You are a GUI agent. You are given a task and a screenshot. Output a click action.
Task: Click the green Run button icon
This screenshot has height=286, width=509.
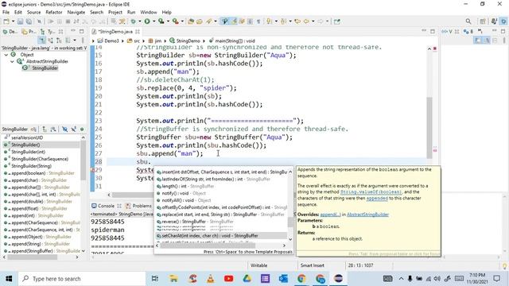[x=147, y=21]
